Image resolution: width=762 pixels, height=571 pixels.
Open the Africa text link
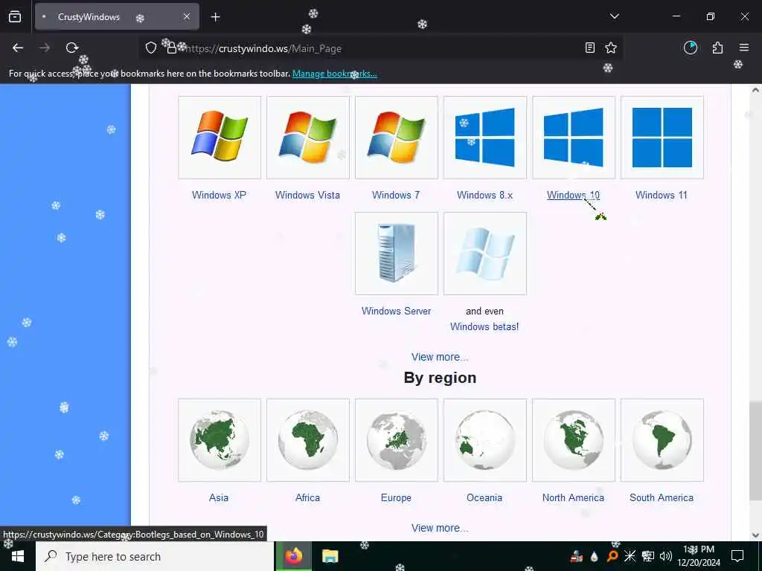tap(307, 497)
